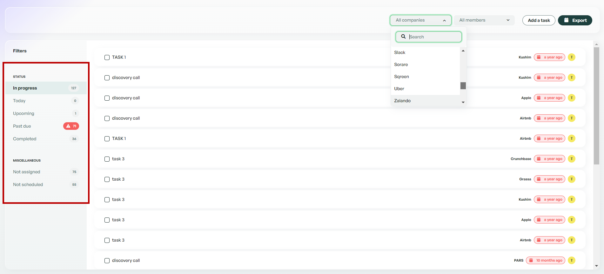This screenshot has height=274, width=604.
Task: Check the discovery call task for Kushim
Action: pos(107,78)
